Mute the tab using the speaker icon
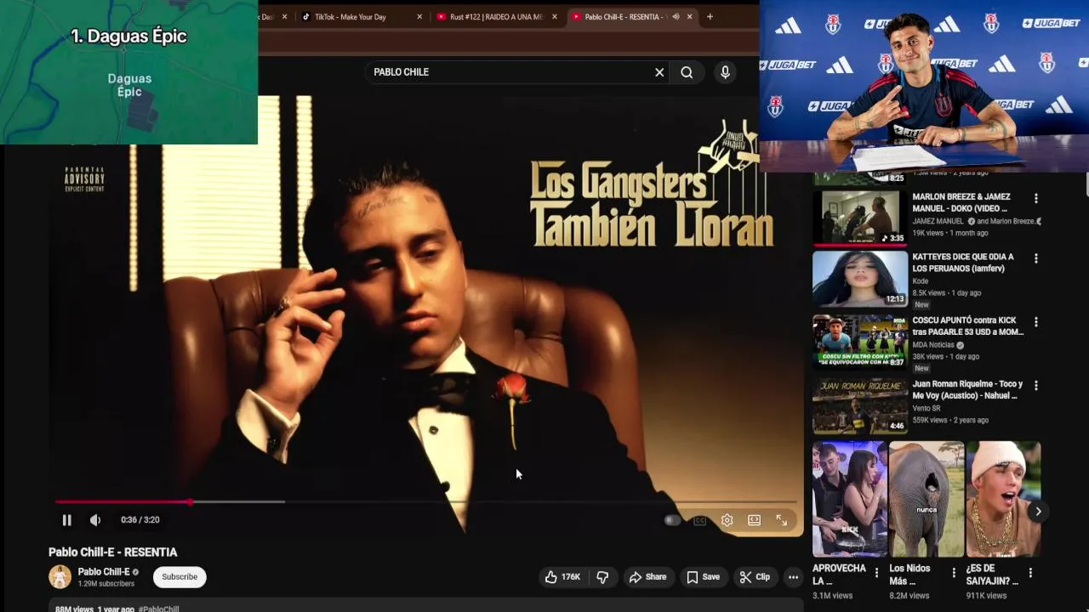This screenshot has width=1089, height=612. [676, 17]
